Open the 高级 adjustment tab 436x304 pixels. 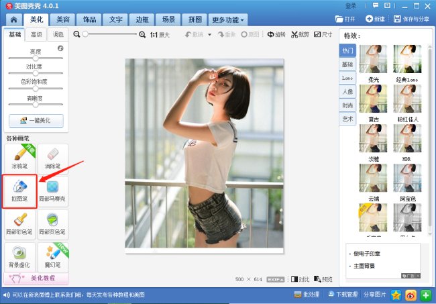tap(36, 34)
